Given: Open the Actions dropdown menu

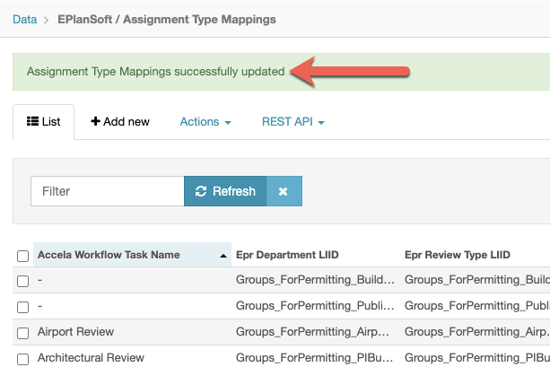Looking at the screenshot, I should pos(205,121).
